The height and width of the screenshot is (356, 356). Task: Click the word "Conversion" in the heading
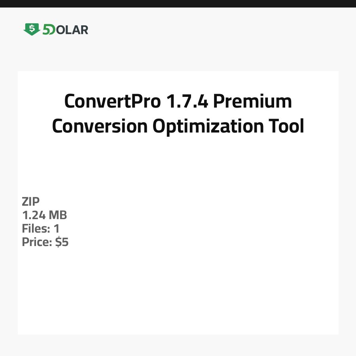[x=100, y=126]
